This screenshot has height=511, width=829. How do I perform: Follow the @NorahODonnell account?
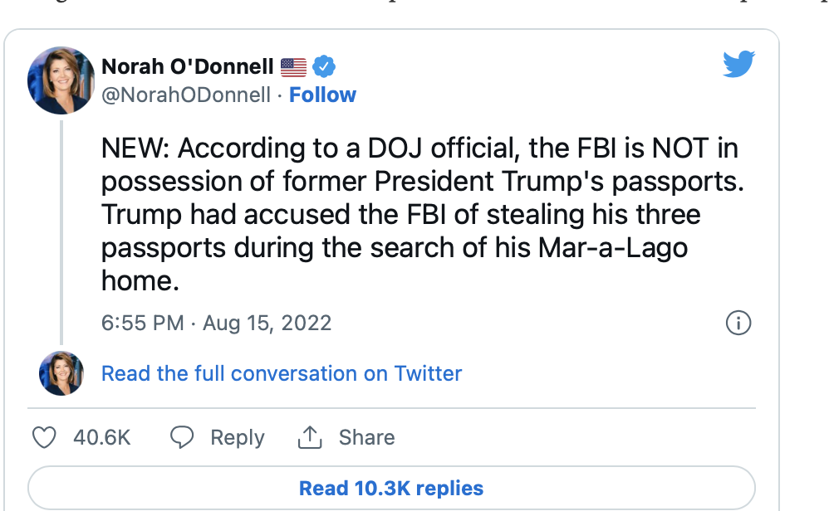pyautogui.click(x=322, y=95)
